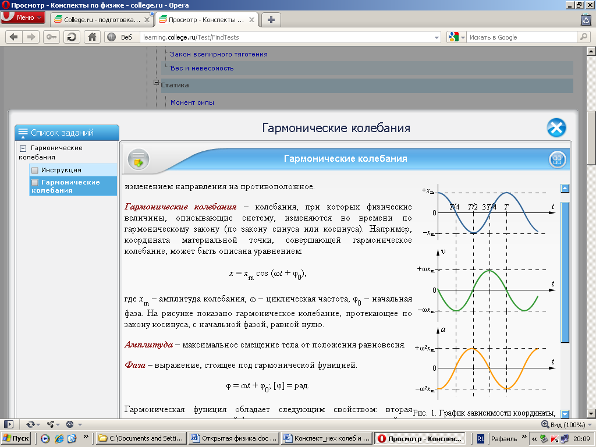Image resolution: width=596 pixels, height=447 pixels.
Task: Go forward with the forward arrow
Action: click(31, 37)
